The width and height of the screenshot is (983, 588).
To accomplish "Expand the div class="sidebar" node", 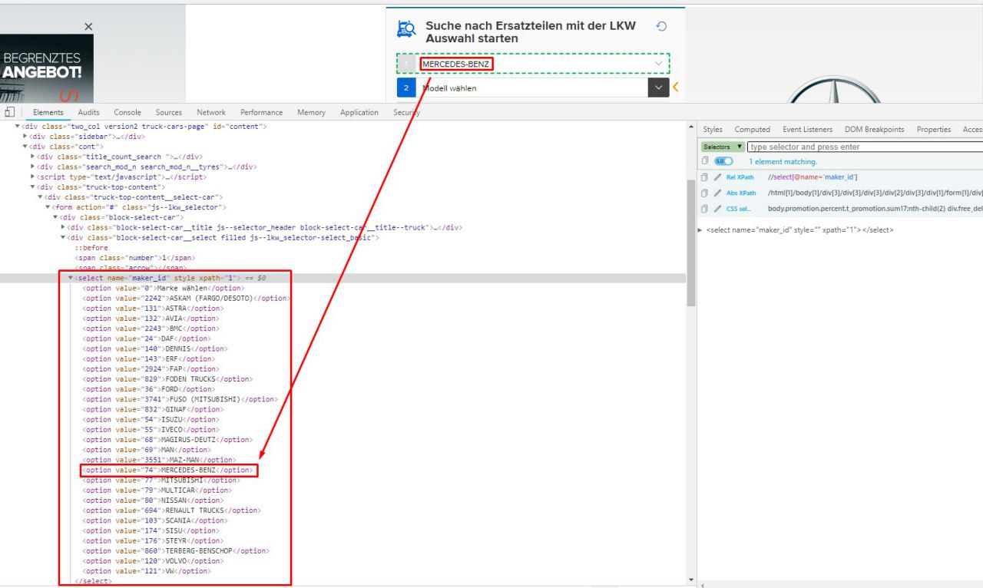I will point(25,136).
